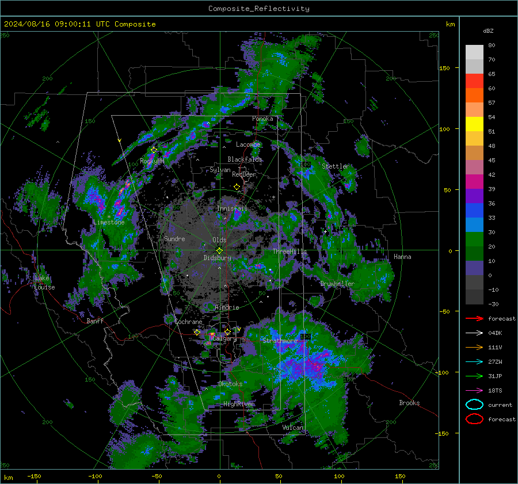Click the yellow diamond marker below RedDeer

tap(237, 187)
